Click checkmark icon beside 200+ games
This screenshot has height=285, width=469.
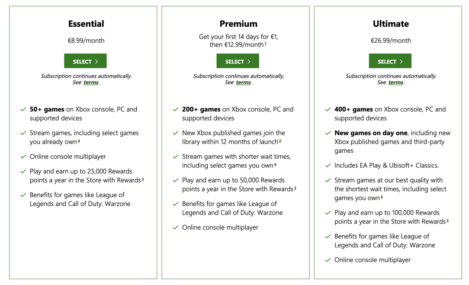pyautogui.click(x=175, y=109)
